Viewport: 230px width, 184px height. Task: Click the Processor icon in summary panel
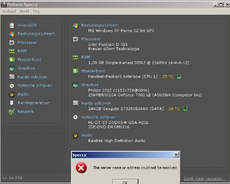coord(75,39)
